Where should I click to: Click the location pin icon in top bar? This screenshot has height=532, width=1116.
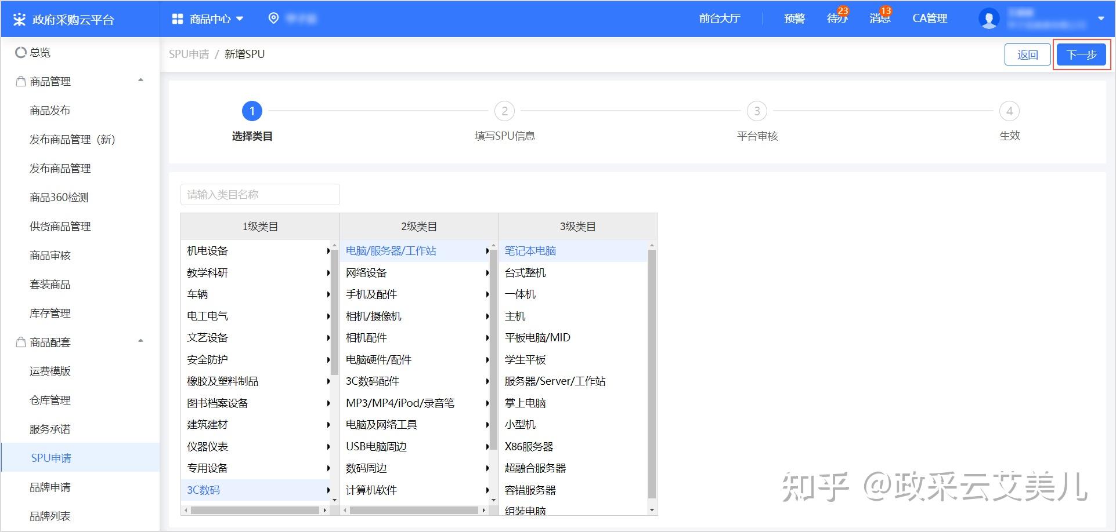tap(273, 19)
